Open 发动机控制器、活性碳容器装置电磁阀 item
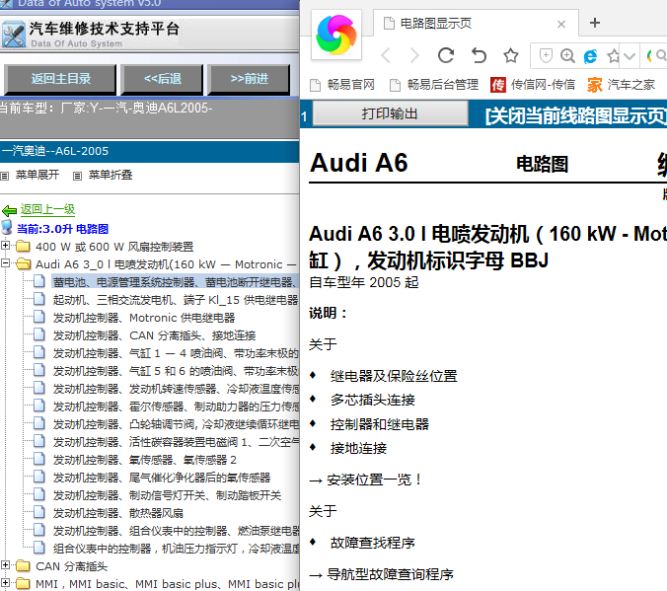 (x=176, y=442)
